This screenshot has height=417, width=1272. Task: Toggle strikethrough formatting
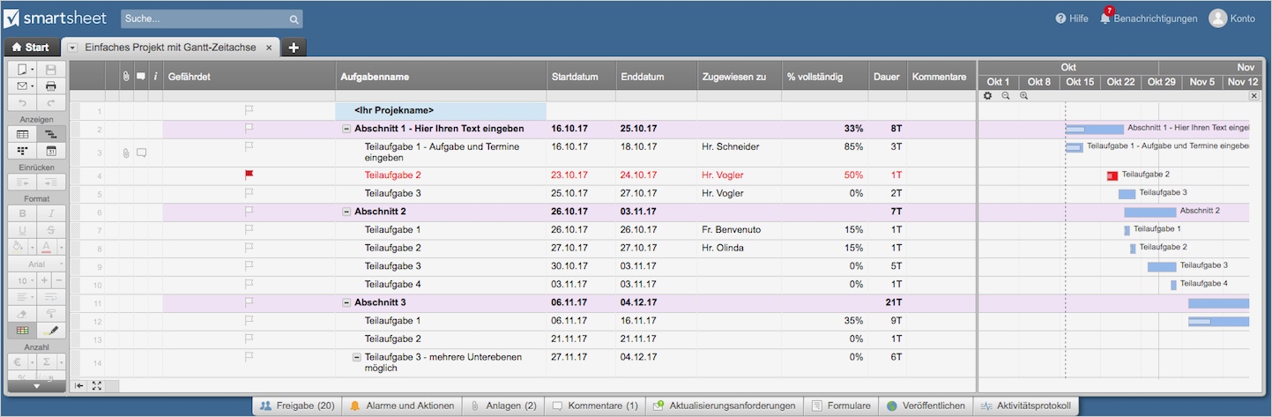coord(50,230)
